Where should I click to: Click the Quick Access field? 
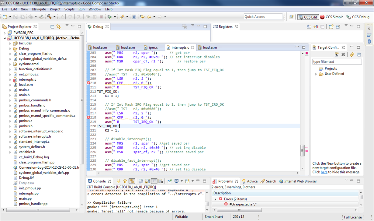263,17
